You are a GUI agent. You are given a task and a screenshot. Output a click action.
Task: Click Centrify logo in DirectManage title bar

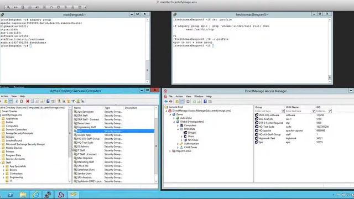point(165,91)
